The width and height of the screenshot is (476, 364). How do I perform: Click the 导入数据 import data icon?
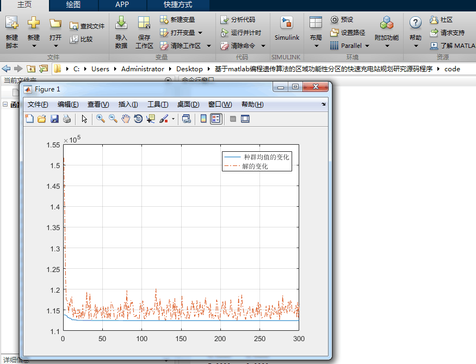[121, 23]
